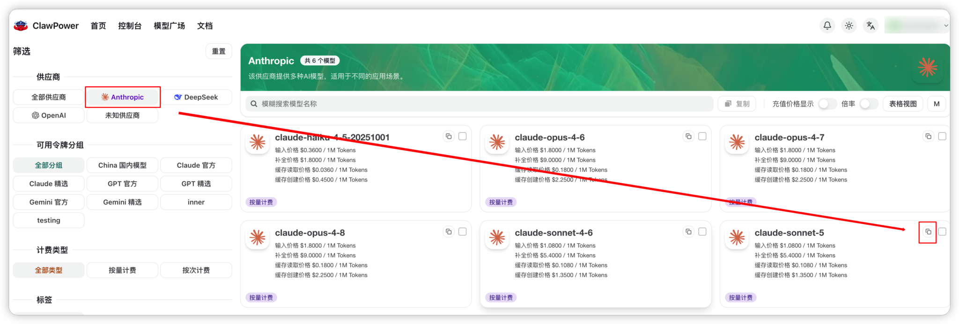
Task: Toggle the 倍率 switch
Action: [869, 104]
